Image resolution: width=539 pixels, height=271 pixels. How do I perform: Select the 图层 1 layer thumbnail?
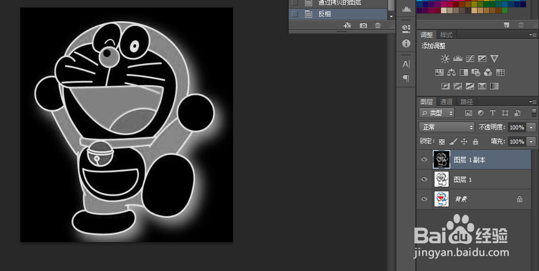coord(442,179)
